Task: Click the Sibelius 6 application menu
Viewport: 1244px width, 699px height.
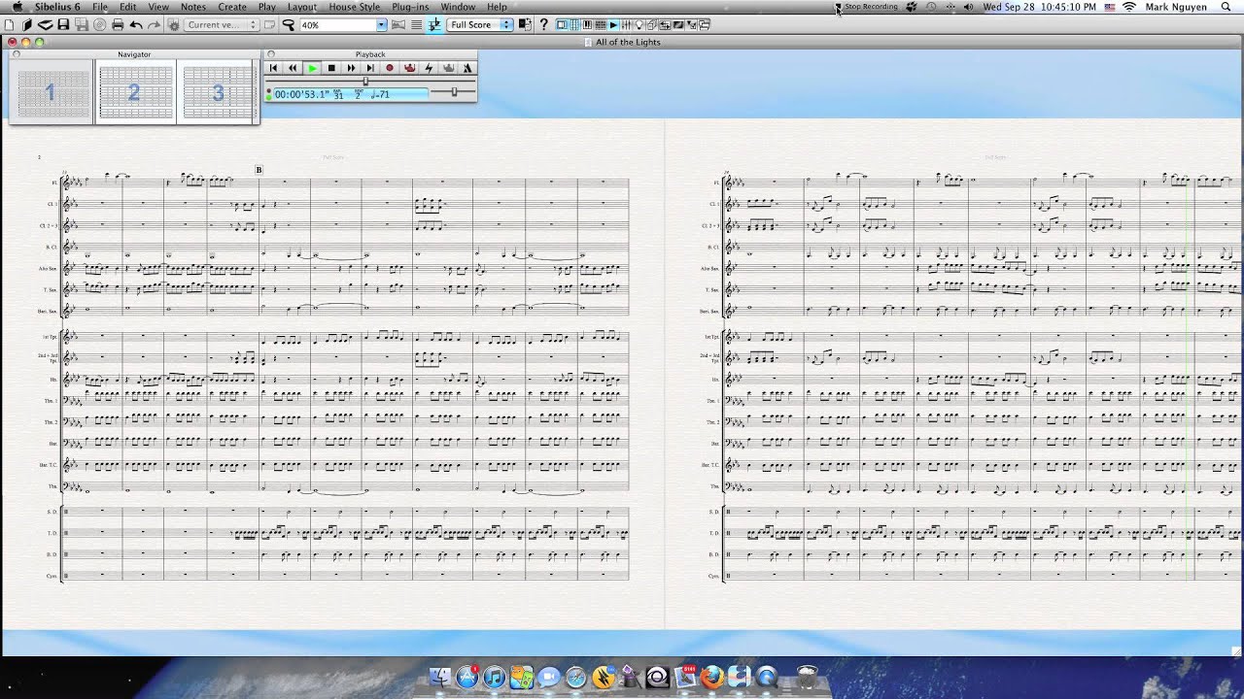Action: [57, 7]
